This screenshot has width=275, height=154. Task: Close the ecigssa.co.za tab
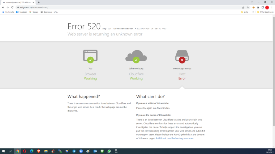point(33,2)
